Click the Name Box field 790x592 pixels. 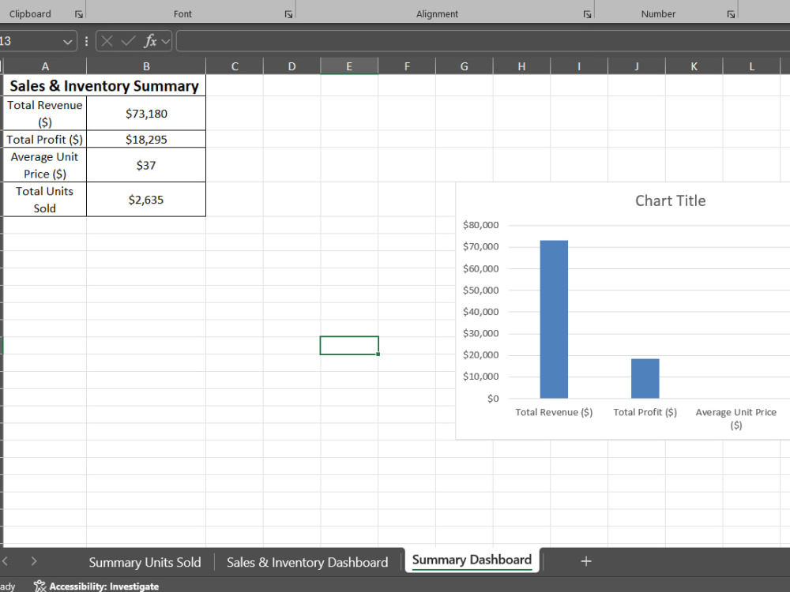coord(30,41)
